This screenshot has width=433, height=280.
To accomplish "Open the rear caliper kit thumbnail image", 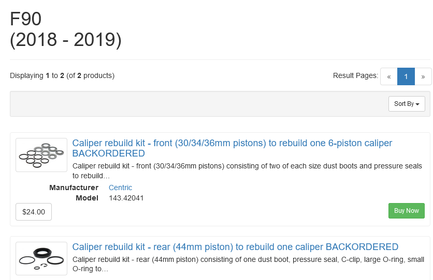I will (41, 258).
